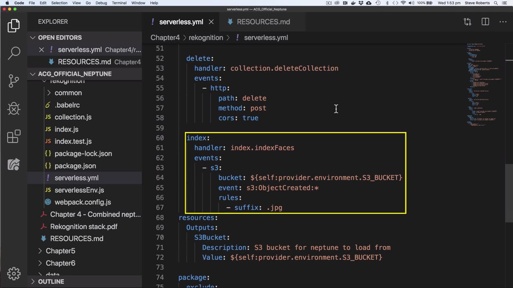The height and width of the screenshot is (288, 513).
Task: Expand the Chapter5 folder
Action: (60, 251)
